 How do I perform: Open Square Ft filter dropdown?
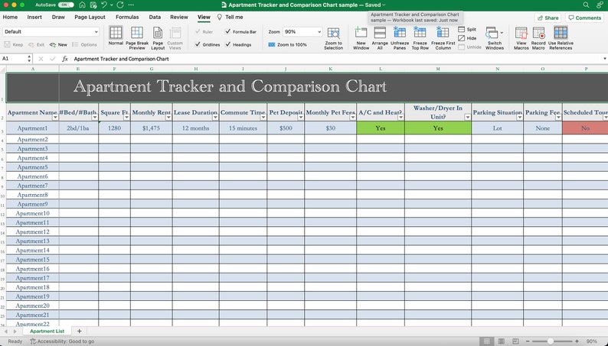pos(126,118)
